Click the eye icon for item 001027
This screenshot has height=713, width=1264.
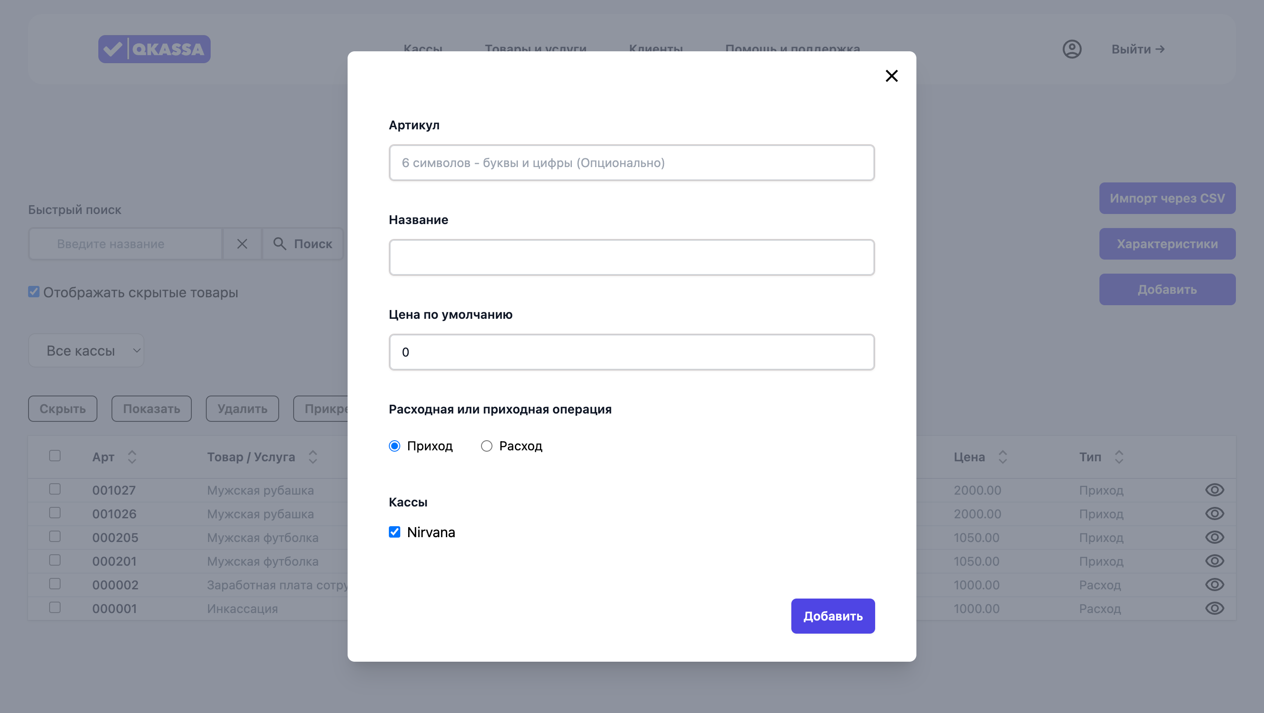[x=1214, y=490]
